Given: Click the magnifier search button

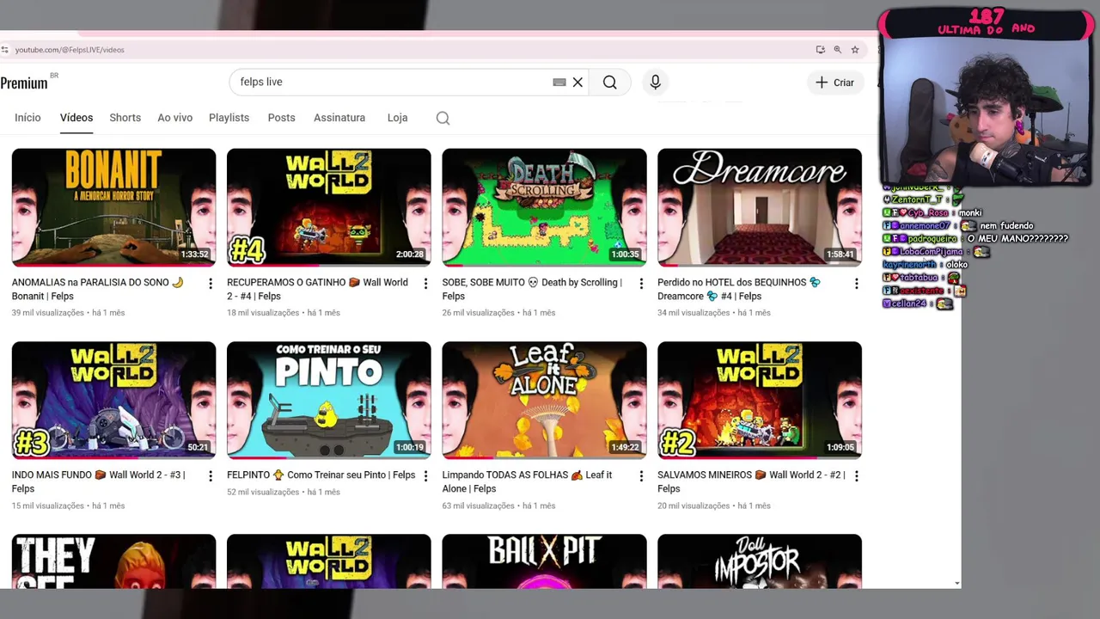Looking at the screenshot, I should click(610, 83).
